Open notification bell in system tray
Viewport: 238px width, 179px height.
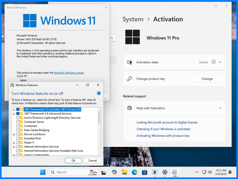click(230, 172)
